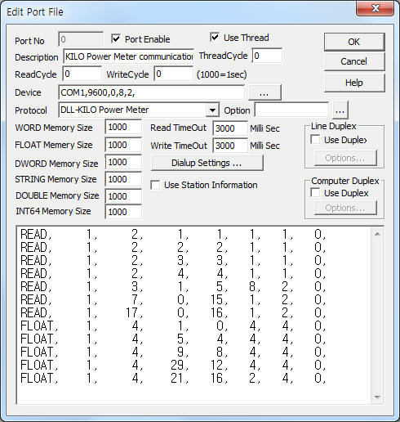The image size is (400, 422).
Task: Click the browse button next to Device
Action: (264, 92)
